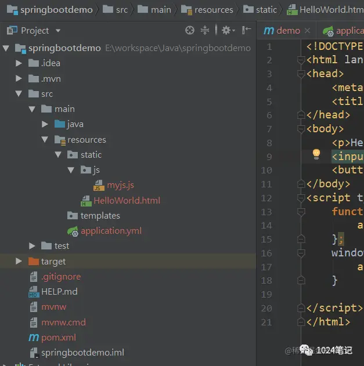Expand the test folder
Screen dimensions: 364x366
coord(32,246)
